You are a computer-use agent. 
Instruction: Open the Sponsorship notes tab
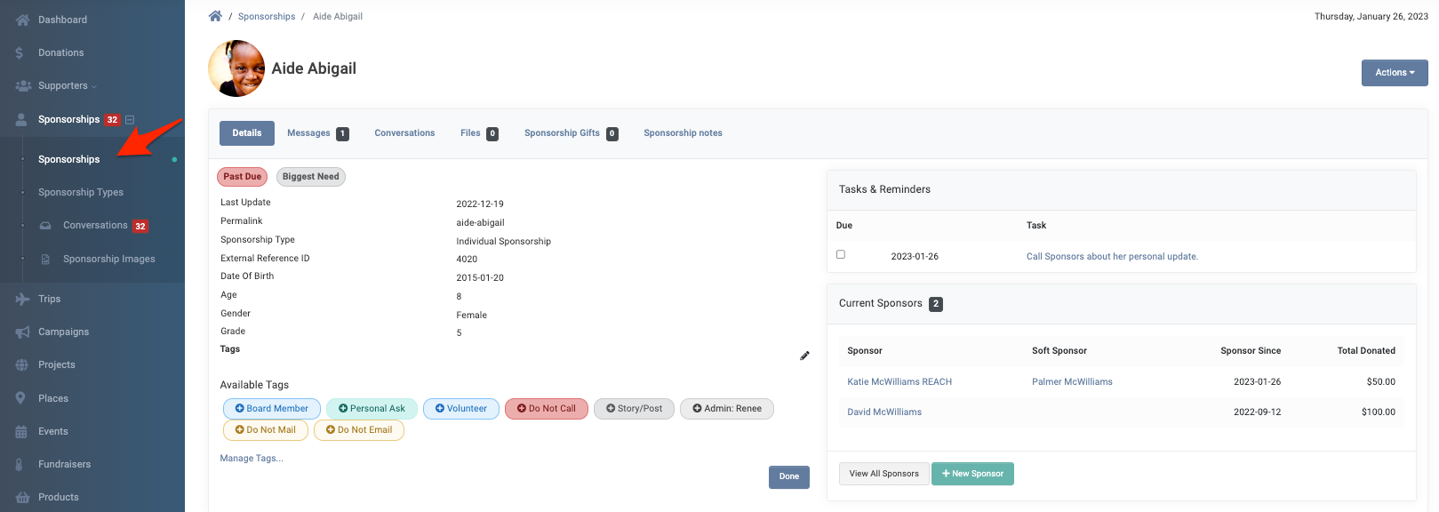pos(683,133)
